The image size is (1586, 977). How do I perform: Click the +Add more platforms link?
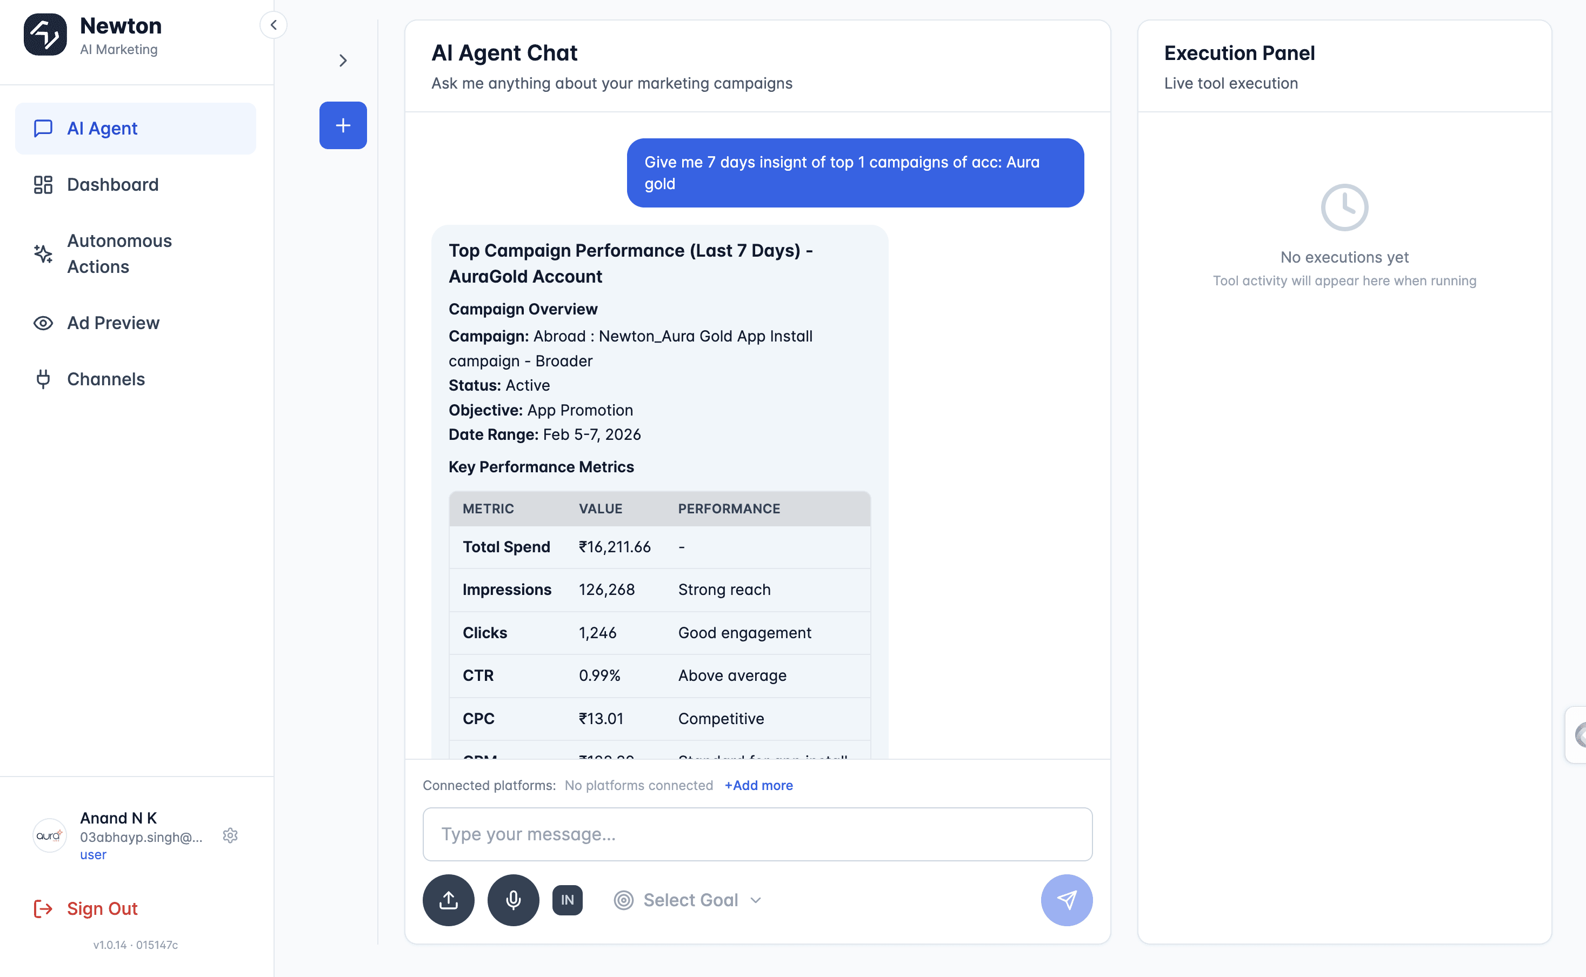click(x=759, y=785)
